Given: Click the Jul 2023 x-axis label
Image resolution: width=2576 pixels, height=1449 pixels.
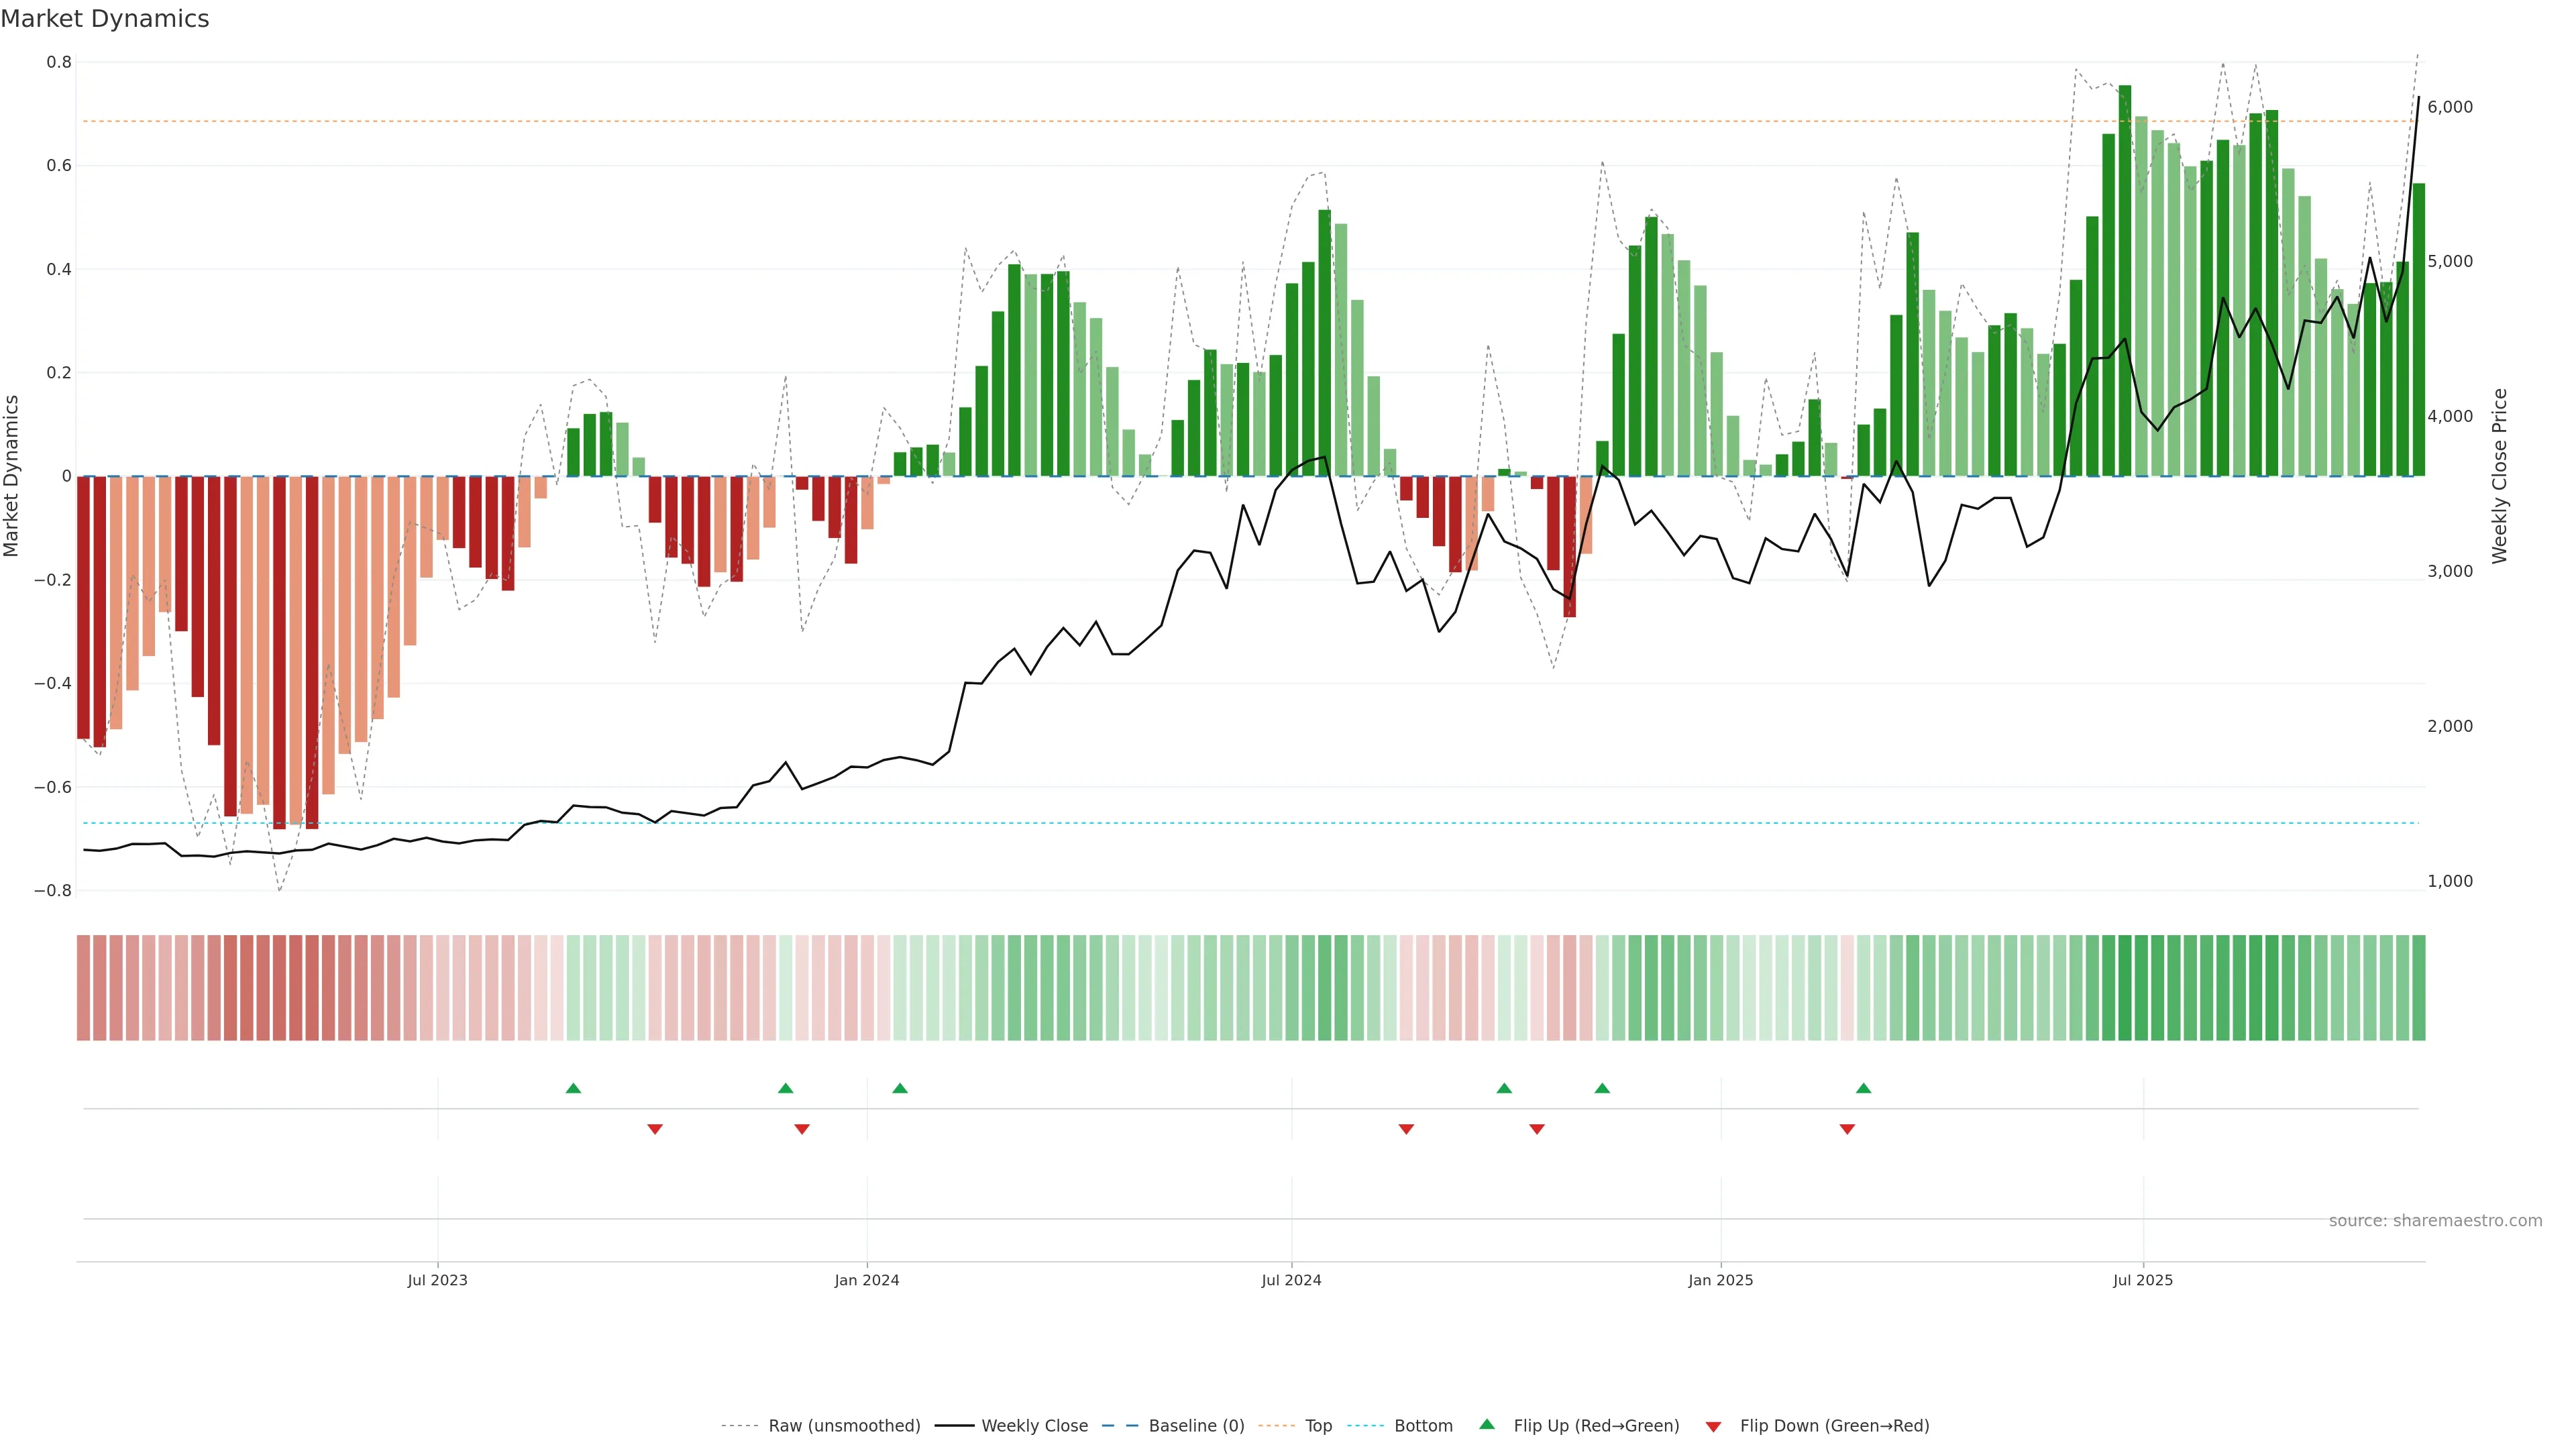Looking at the screenshot, I should [x=437, y=1280].
